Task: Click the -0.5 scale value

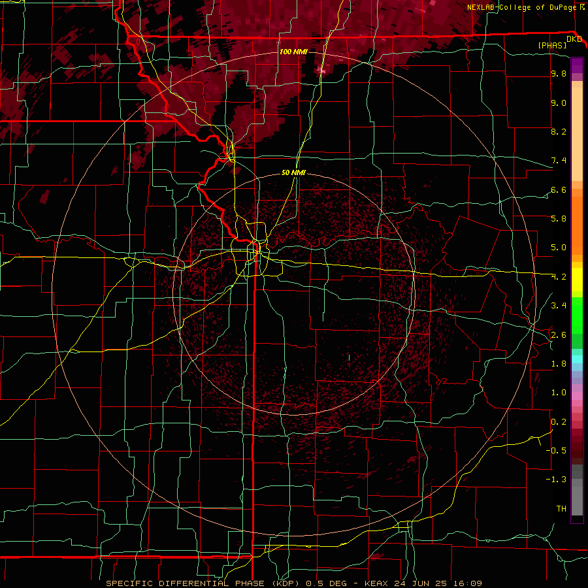Action: pos(556,450)
